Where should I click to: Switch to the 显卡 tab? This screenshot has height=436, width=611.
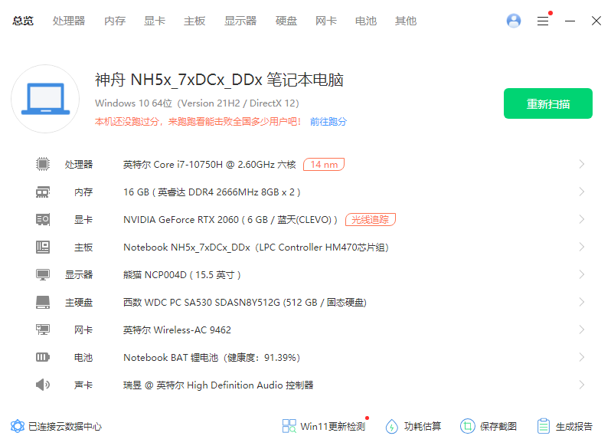click(155, 21)
